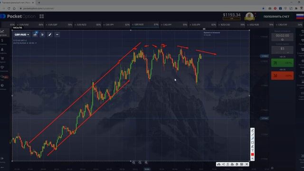Open the red color picker swatch
Screen dimensions: 304x171
252,154
